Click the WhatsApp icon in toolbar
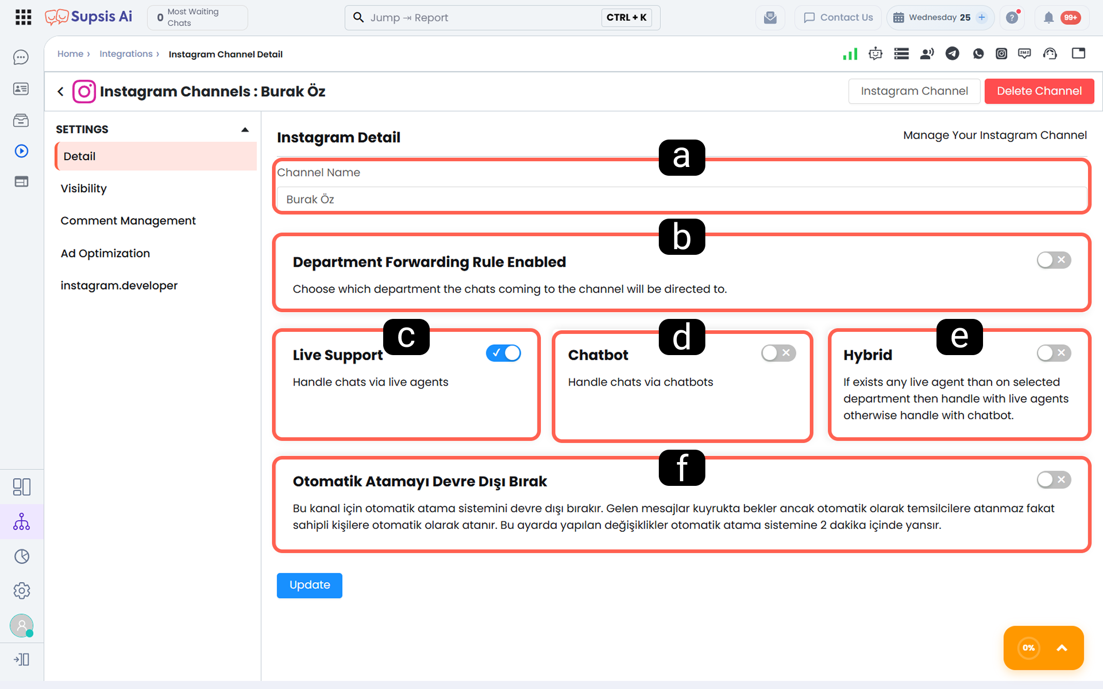Viewport: 1103px width, 689px height. [978, 54]
